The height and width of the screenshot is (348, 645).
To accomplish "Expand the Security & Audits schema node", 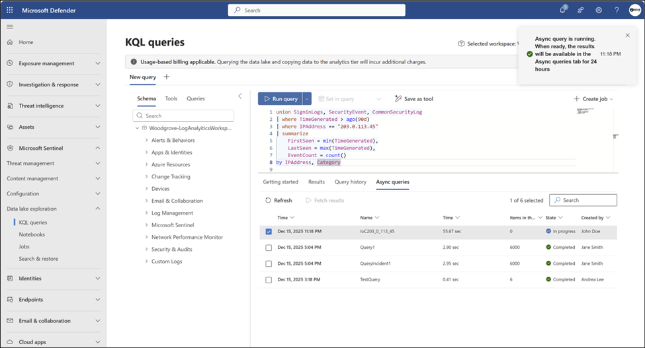I will coord(146,249).
